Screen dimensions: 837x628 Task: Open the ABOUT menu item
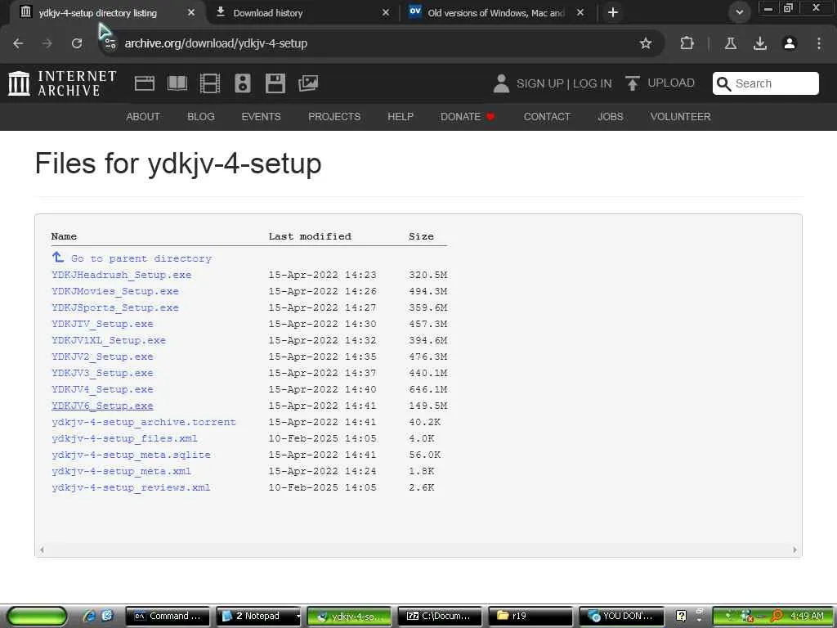coord(142,116)
